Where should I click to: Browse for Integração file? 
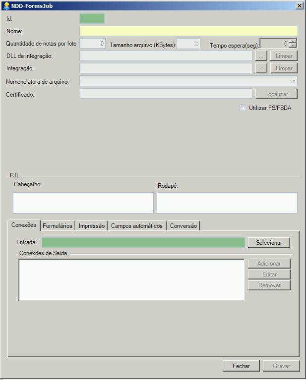(x=261, y=68)
